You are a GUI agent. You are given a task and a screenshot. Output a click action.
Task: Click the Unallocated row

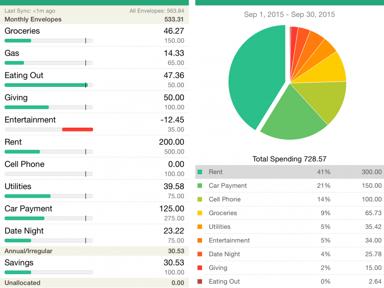[94, 283]
